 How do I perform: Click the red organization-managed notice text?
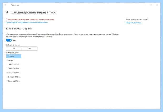pos(30,19)
